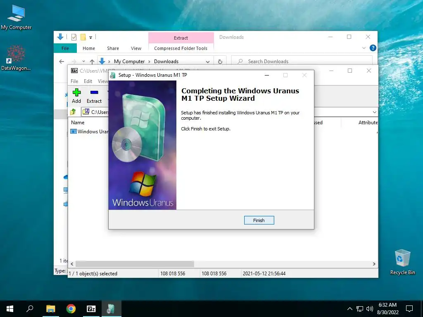This screenshot has width=423, height=317.
Task: Click the Refresh button in Explorer
Action: 220,62
